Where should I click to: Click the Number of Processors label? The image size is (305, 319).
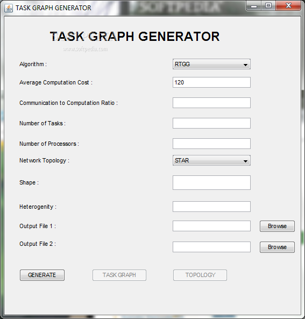(49, 144)
